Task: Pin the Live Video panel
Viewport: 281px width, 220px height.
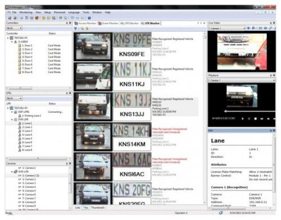Action: coord(271,23)
